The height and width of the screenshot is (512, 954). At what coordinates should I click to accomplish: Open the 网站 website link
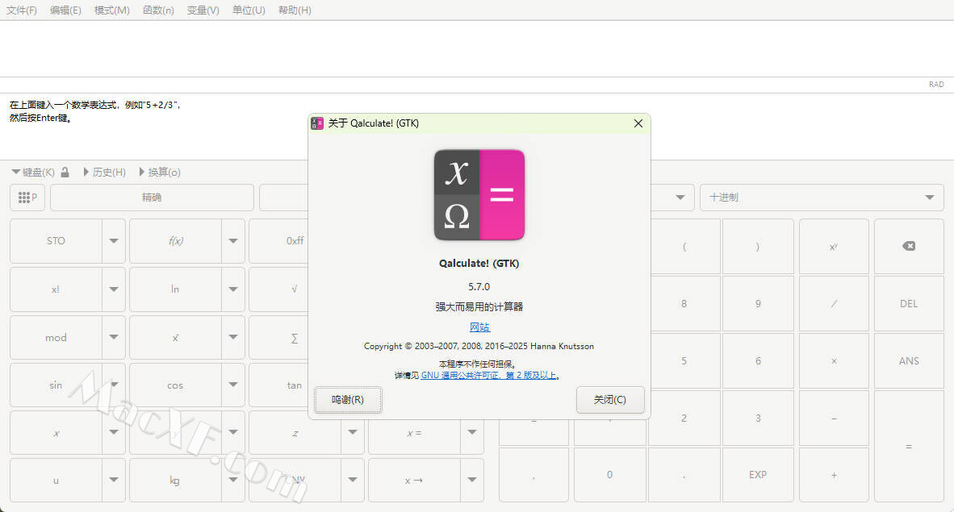479,327
